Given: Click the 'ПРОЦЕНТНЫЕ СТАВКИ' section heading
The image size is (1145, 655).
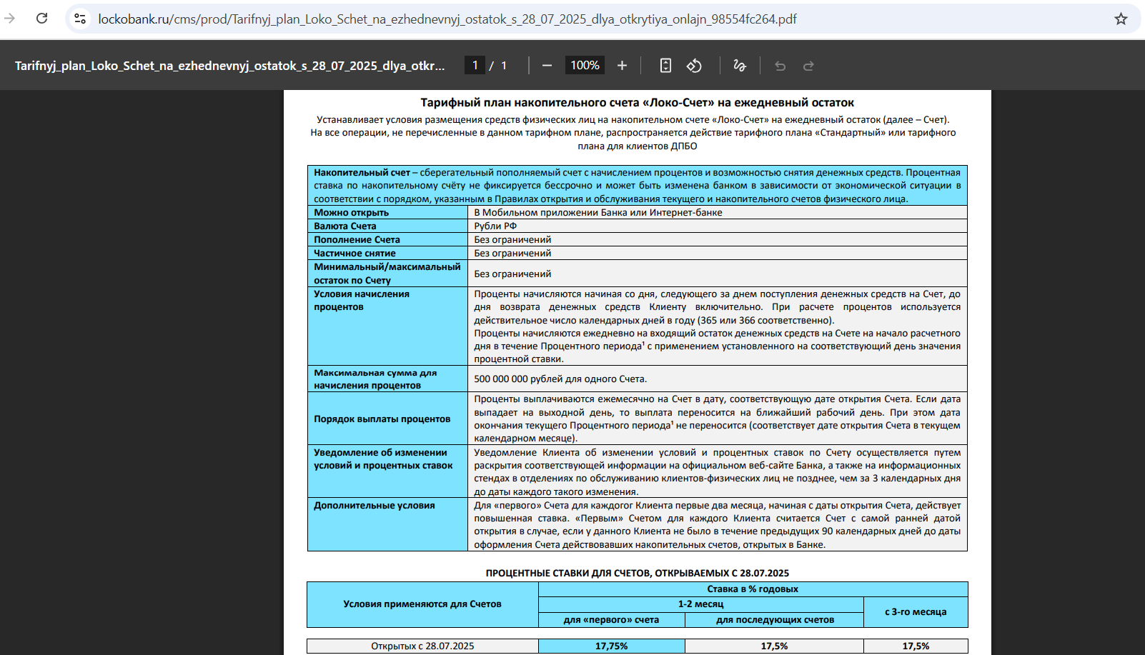Looking at the screenshot, I should pyautogui.click(x=638, y=574).
